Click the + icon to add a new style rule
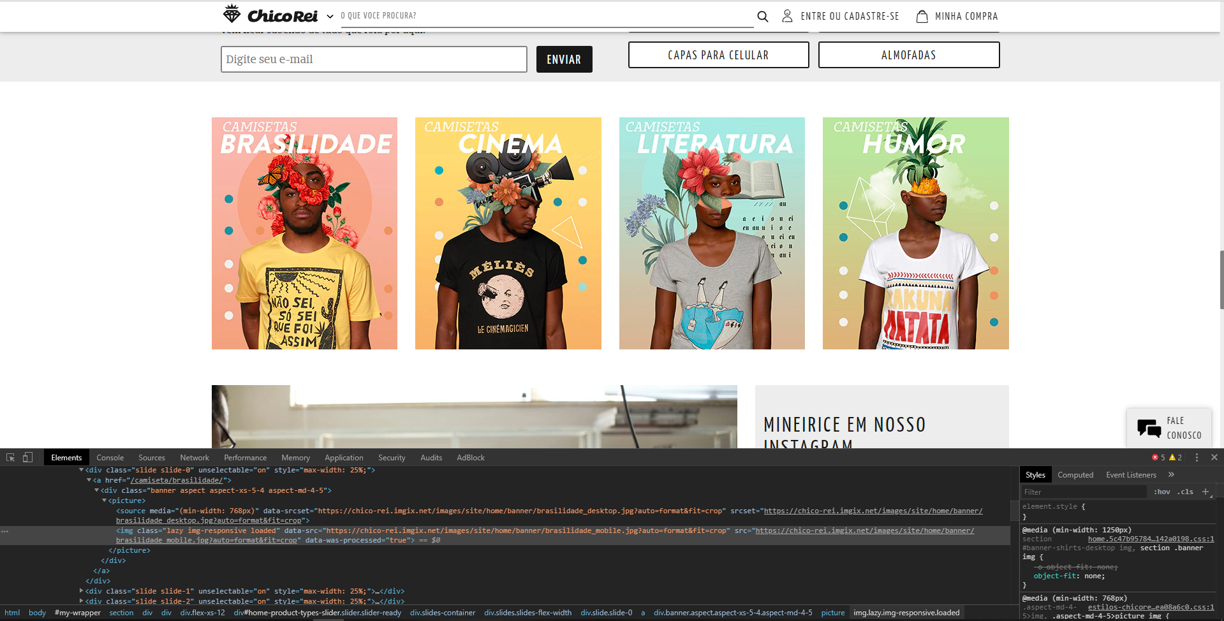This screenshot has height=621, width=1224. click(1206, 492)
